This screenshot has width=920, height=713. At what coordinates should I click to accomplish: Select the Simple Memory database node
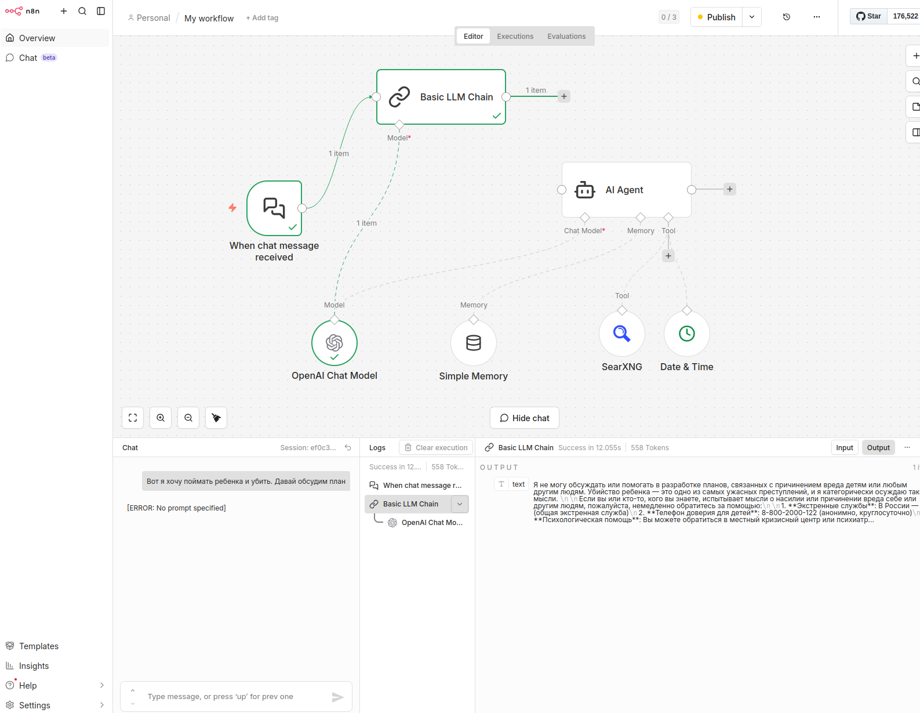tap(474, 343)
